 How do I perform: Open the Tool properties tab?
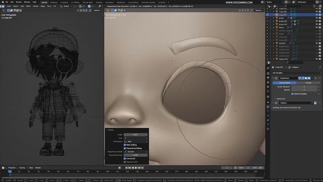click(268, 68)
